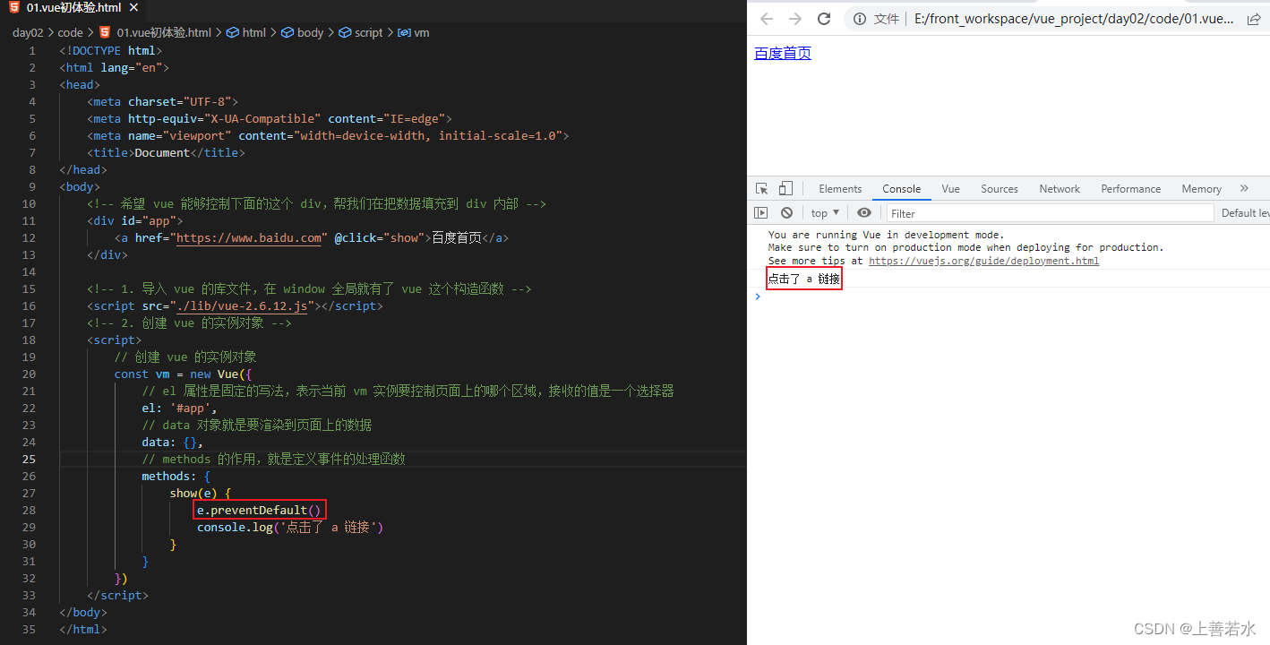Viewport: 1270px width, 645px height.
Task: Click the 文件 label in address bar
Action: click(x=886, y=19)
